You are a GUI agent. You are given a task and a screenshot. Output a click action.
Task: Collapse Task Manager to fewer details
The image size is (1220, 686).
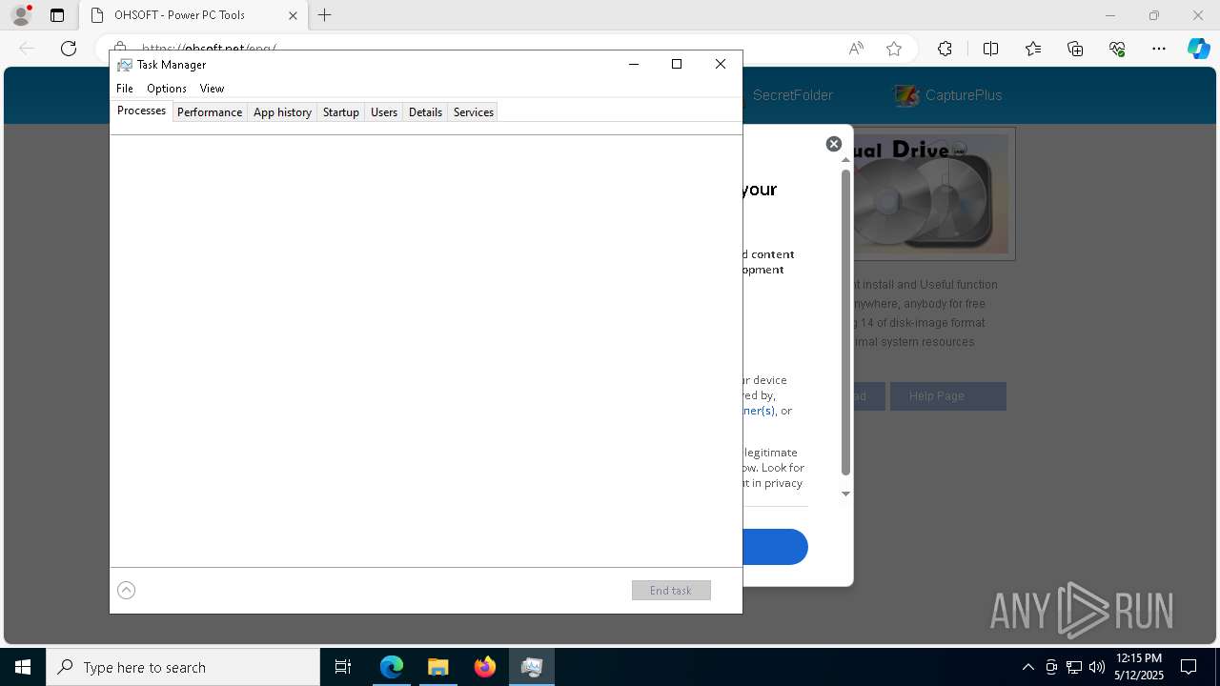pos(126,590)
